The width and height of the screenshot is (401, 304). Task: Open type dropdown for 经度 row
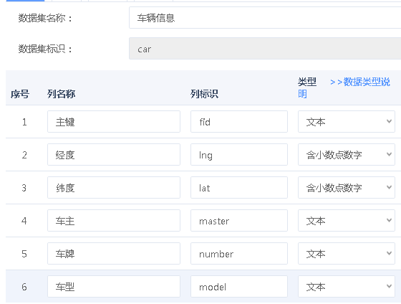tap(347, 154)
